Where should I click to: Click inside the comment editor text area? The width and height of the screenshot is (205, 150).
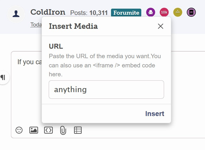click(26, 95)
